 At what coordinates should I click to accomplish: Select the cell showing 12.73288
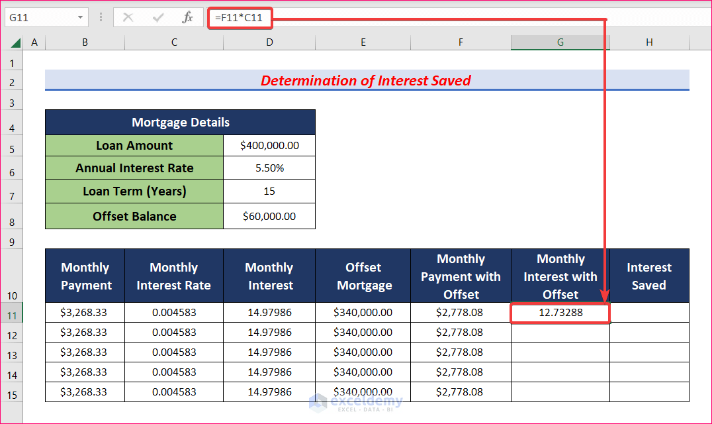(x=559, y=312)
